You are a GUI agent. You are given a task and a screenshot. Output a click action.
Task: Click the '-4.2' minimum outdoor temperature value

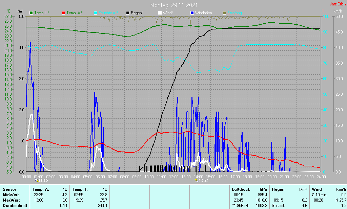[x=64, y=195]
